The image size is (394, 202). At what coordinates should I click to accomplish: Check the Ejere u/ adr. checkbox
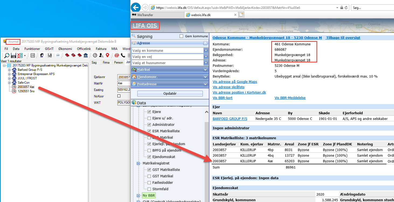[149, 118]
